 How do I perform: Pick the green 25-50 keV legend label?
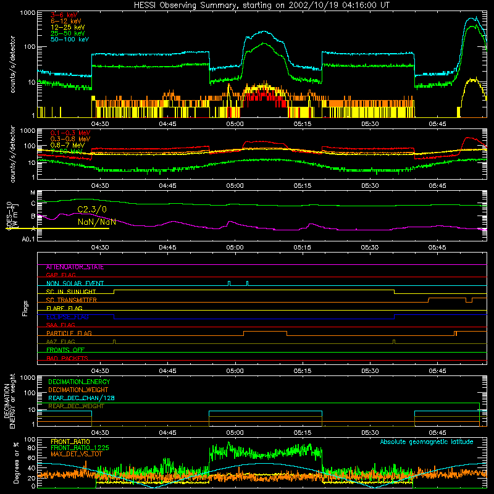(68, 33)
